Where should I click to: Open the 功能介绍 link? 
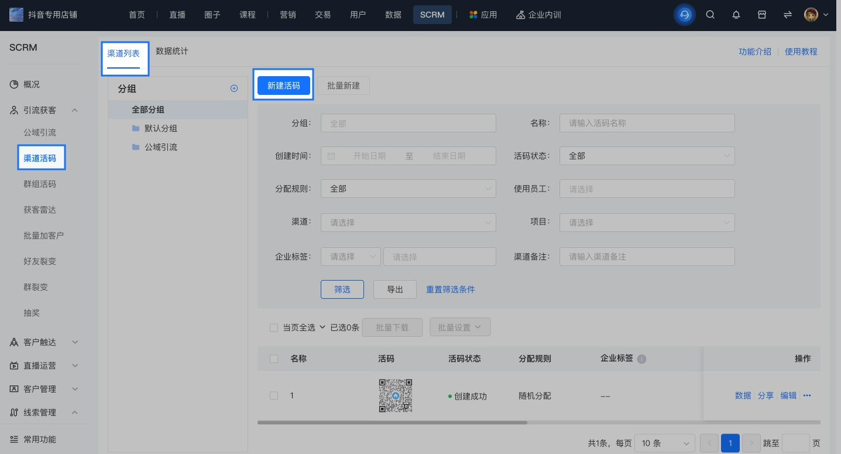[755, 52]
